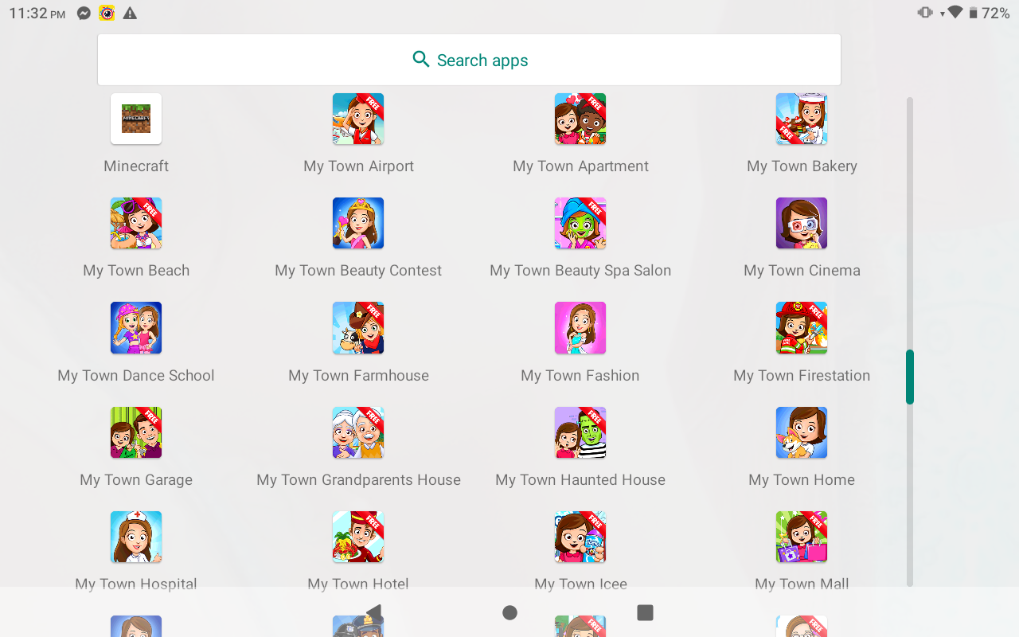Tap the "My Town Airport" label
The width and height of the screenshot is (1019, 637).
(358, 166)
